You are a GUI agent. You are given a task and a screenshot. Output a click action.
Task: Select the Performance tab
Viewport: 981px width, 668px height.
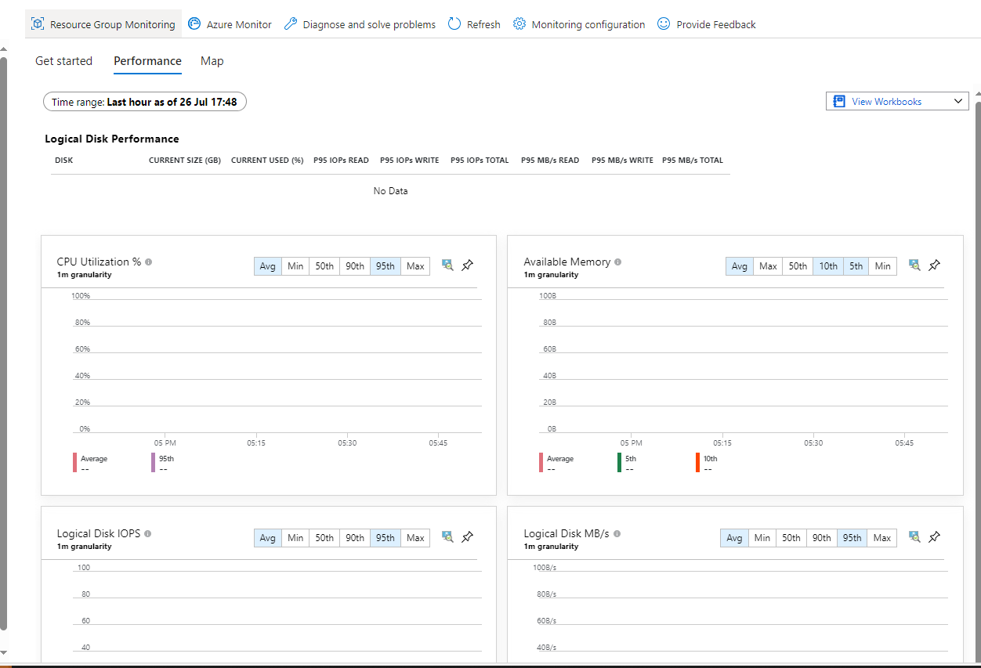[147, 61]
